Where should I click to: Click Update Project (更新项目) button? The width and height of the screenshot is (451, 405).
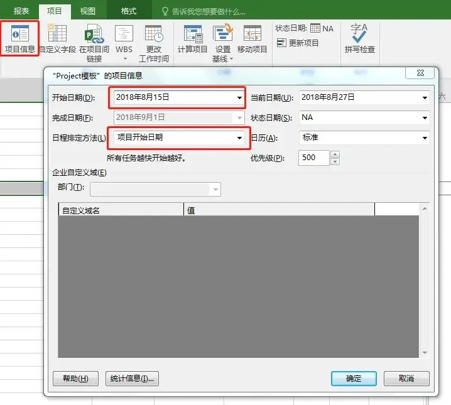click(x=298, y=43)
